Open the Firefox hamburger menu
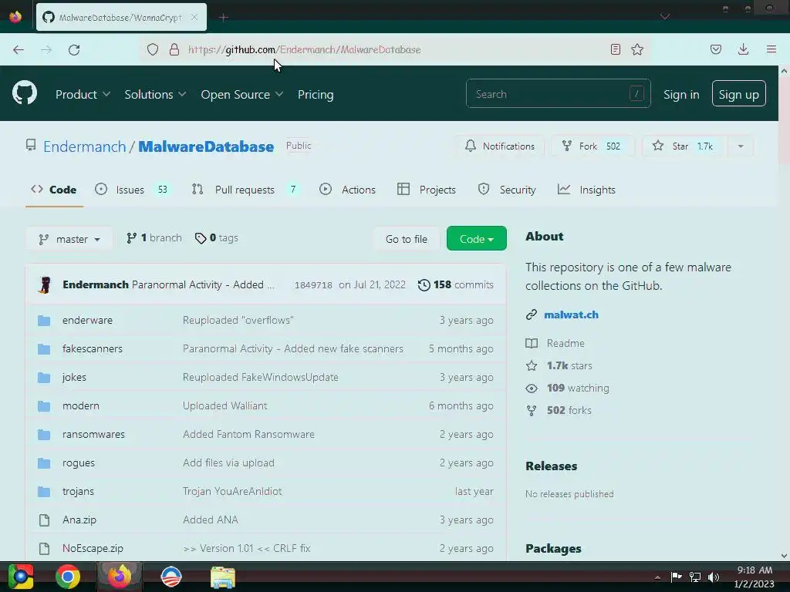790x592 pixels. tap(771, 49)
